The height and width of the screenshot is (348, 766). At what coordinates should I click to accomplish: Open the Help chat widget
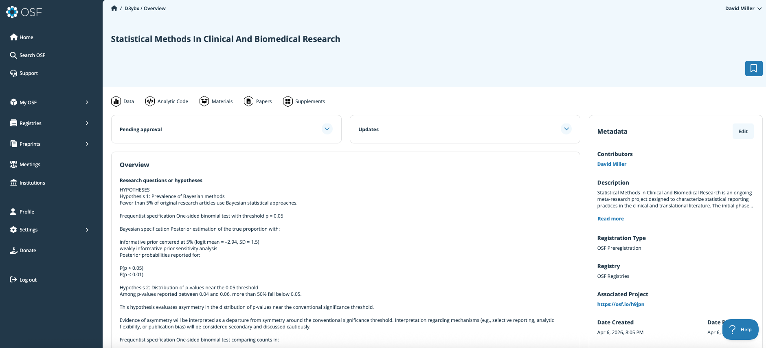(x=740, y=330)
